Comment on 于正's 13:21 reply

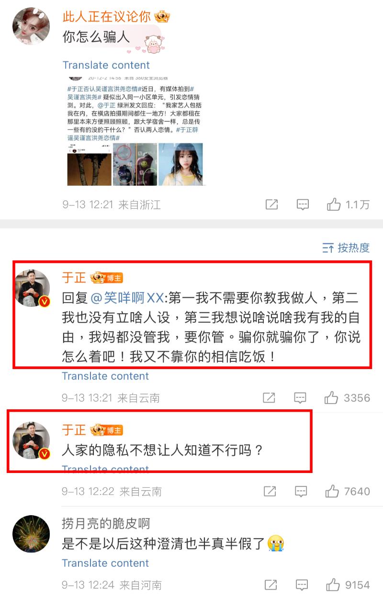tap(300, 398)
